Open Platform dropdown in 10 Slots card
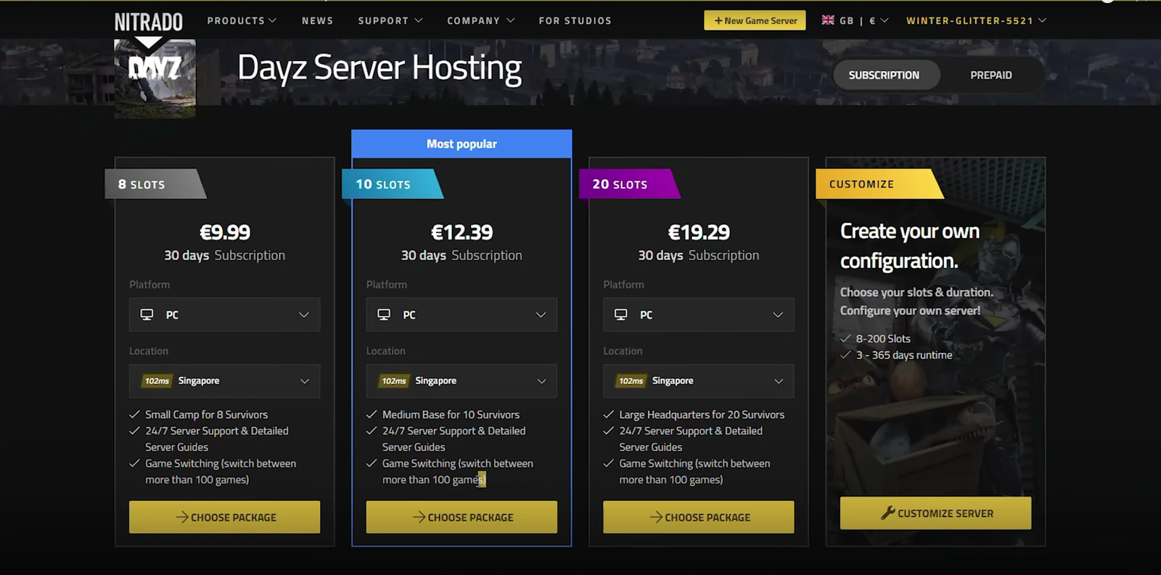The image size is (1161, 575). pos(461,314)
